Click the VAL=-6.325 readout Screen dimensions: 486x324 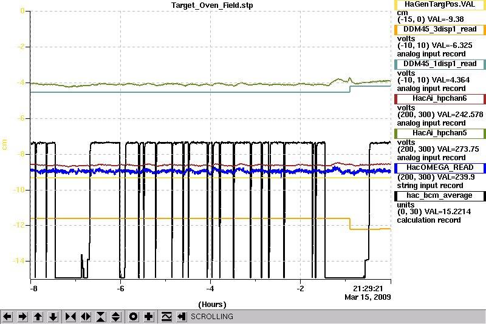(452, 46)
